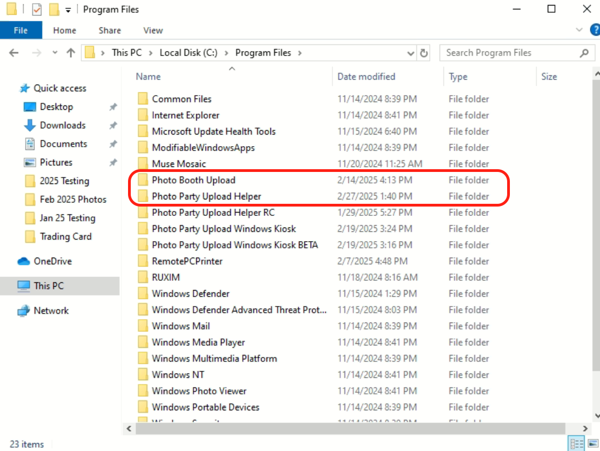
Task: Click the pin icon next to Pictures
Action: (x=113, y=163)
